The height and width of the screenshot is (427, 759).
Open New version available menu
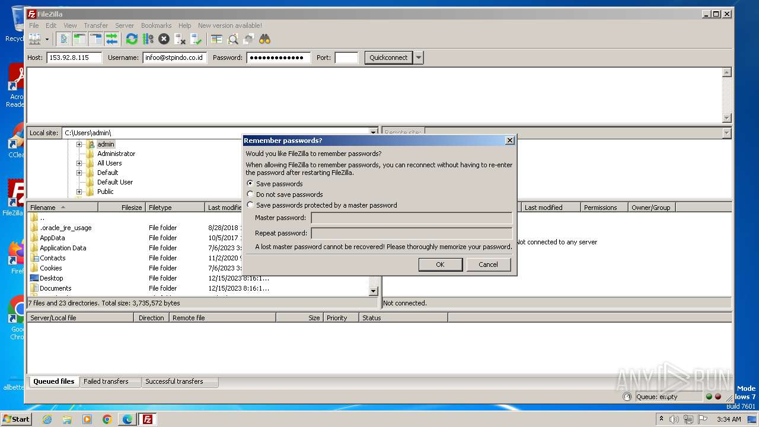pyautogui.click(x=230, y=26)
